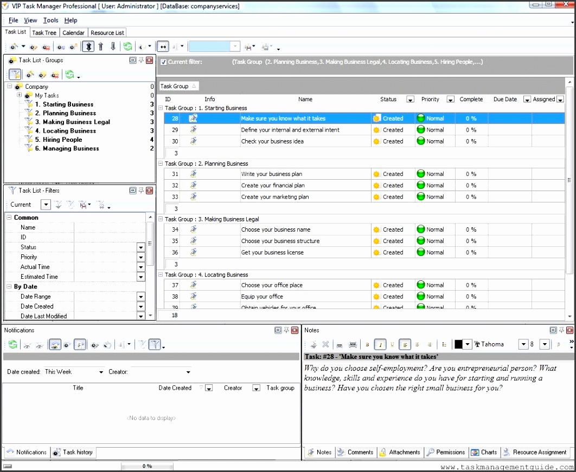Switch to the Calendar tab
The width and height of the screenshot is (576, 472).
(73, 32)
